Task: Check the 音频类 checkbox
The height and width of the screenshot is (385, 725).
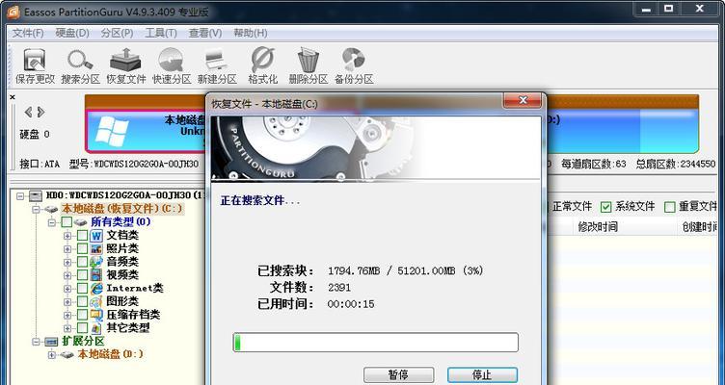Action: tap(82, 262)
